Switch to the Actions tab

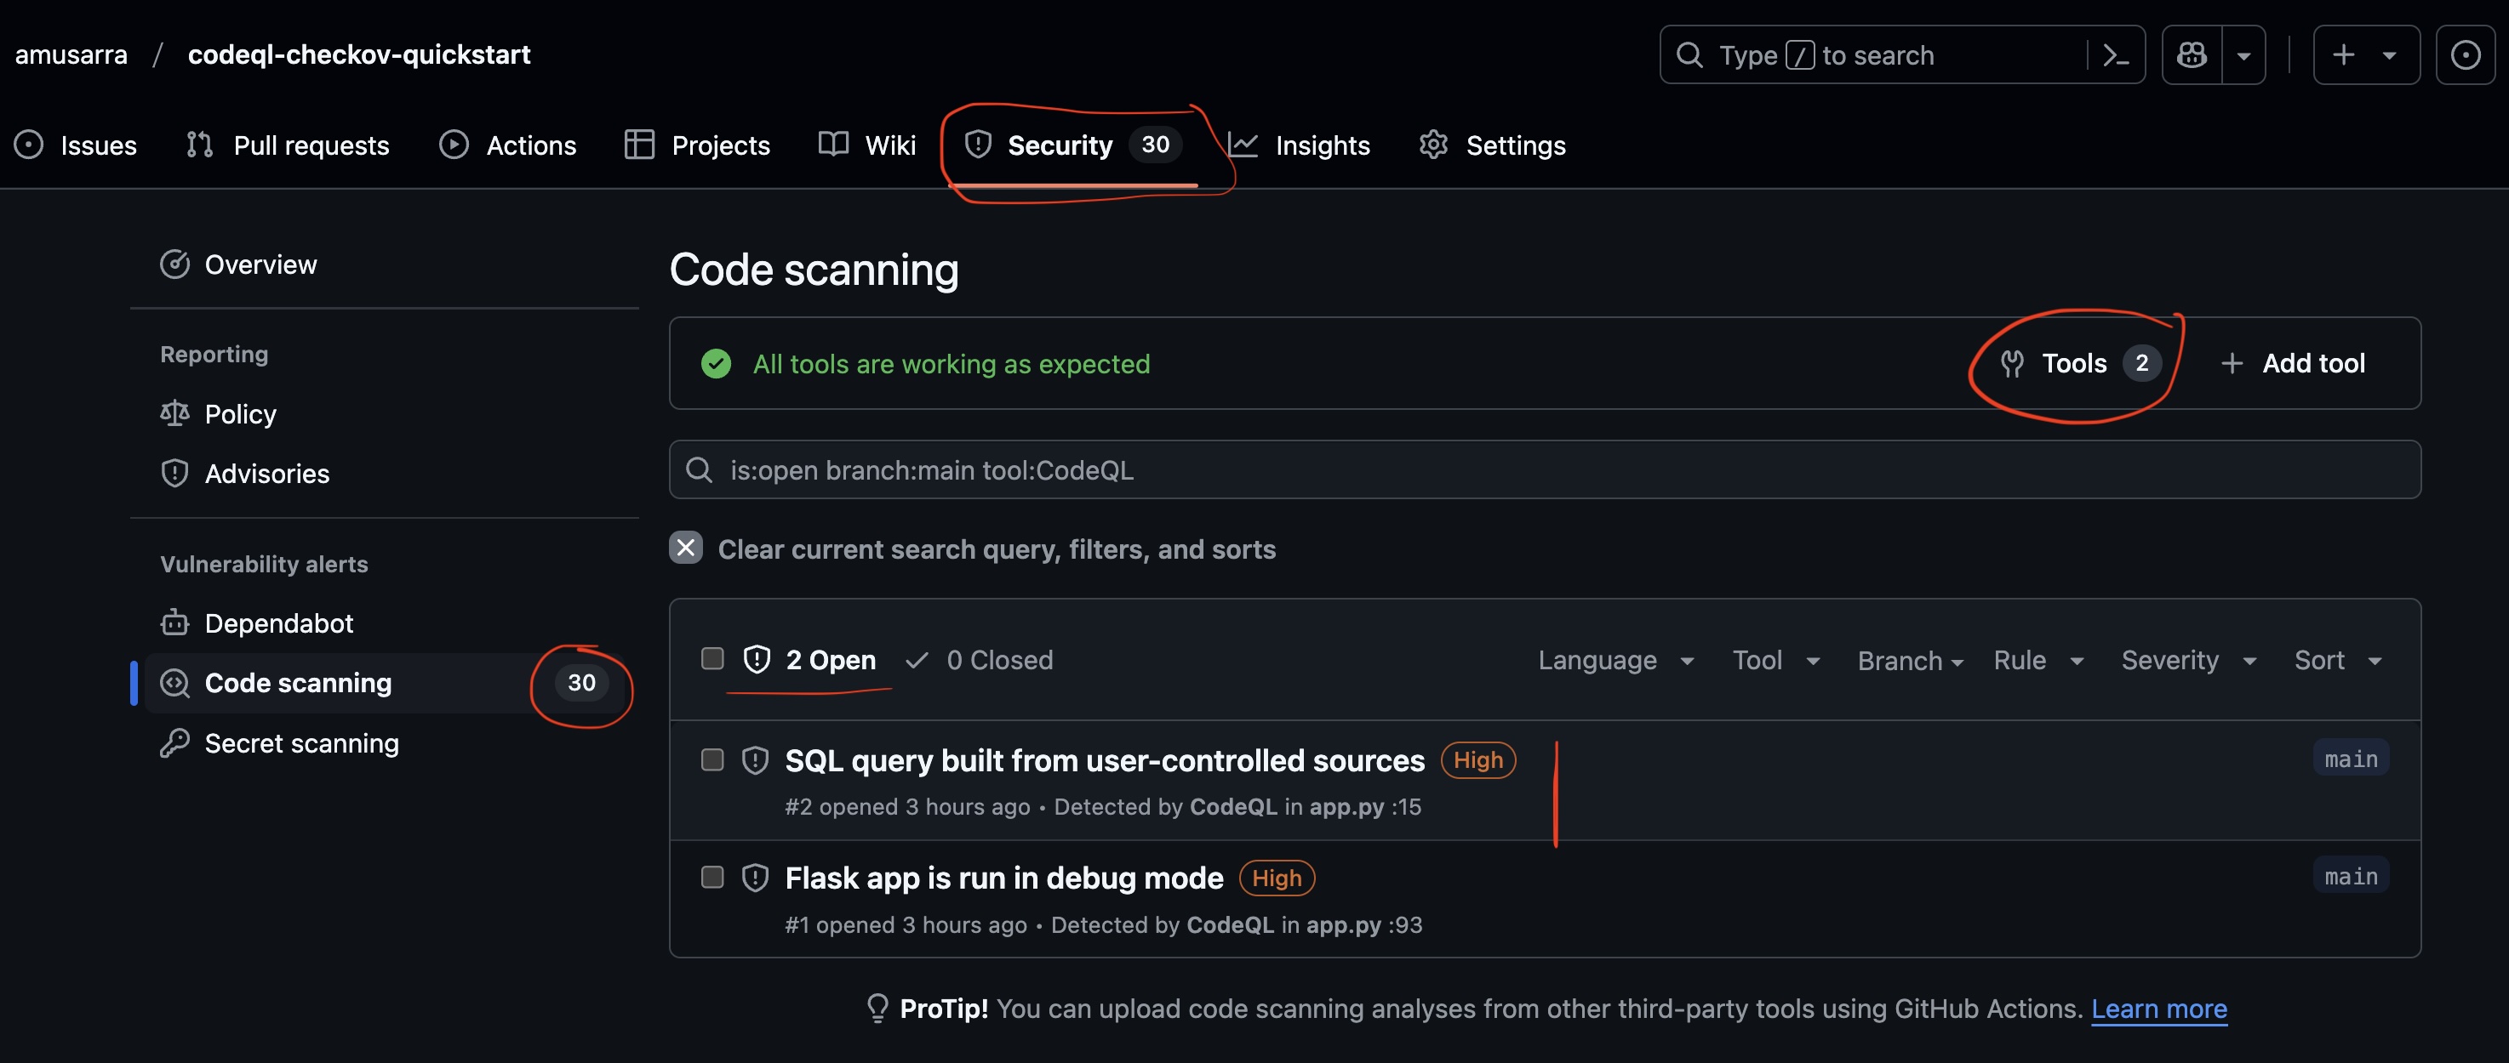pyautogui.click(x=507, y=145)
